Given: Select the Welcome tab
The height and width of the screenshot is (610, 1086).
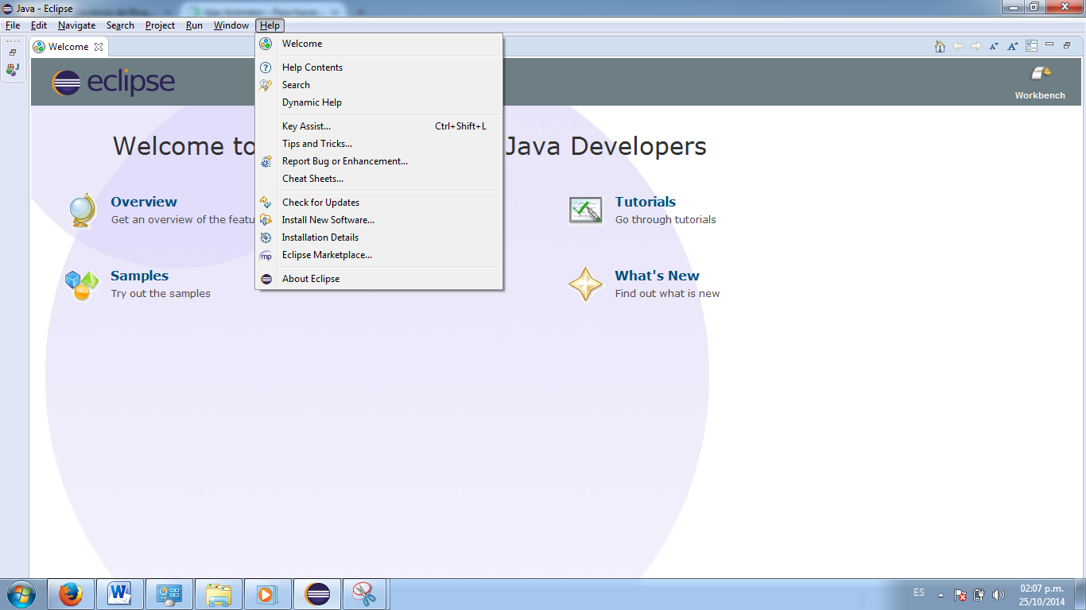Looking at the screenshot, I should (x=68, y=47).
